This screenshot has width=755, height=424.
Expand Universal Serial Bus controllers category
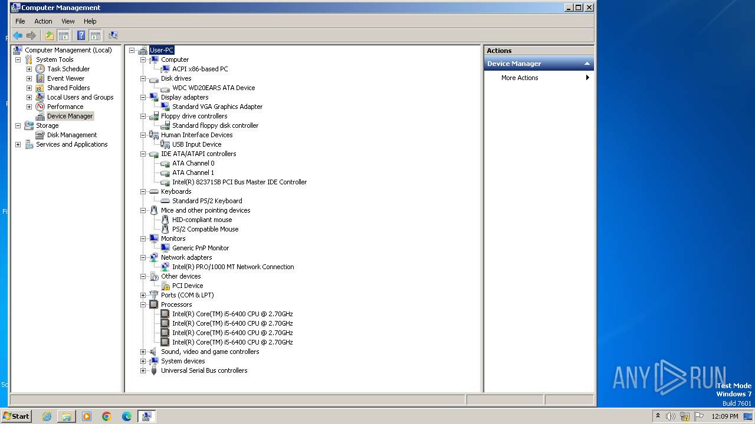pos(143,370)
